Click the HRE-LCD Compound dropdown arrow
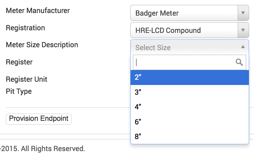 point(243,30)
